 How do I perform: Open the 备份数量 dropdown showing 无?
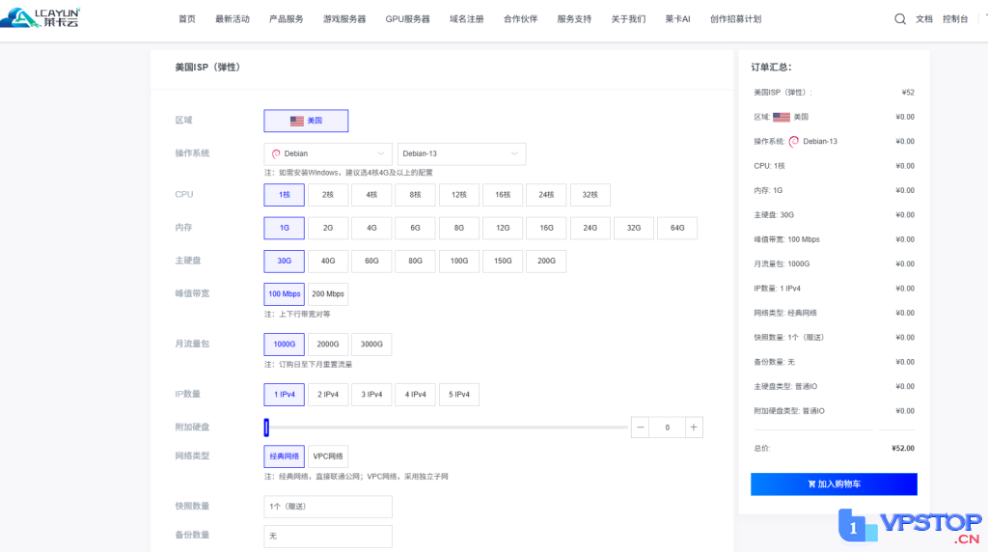[328, 536]
